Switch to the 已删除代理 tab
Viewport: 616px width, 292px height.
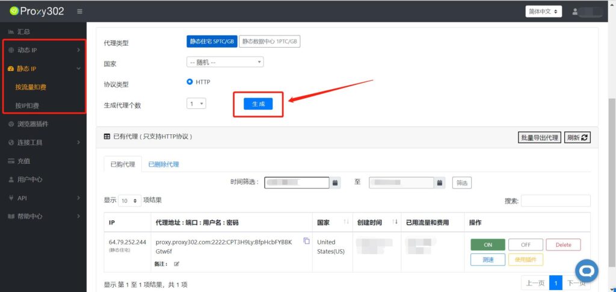coord(164,164)
